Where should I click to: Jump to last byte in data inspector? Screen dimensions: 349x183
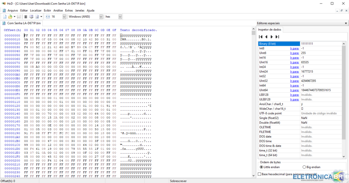[x=277, y=37]
